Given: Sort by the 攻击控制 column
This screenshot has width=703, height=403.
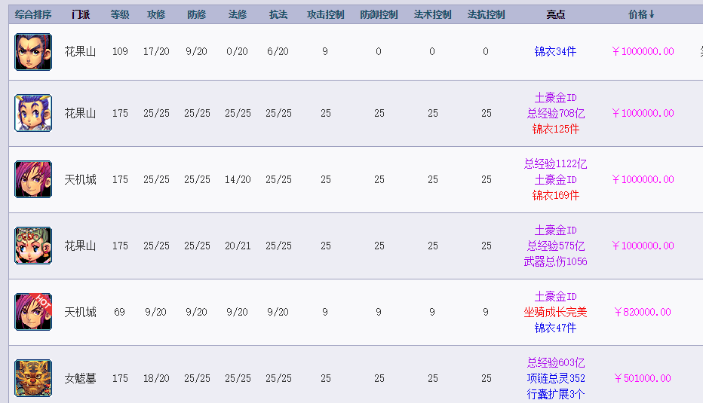Looking at the screenshot, I should [x=326, y=14].
